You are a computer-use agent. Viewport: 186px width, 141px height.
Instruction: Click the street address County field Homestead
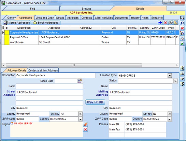coord(33,114)
